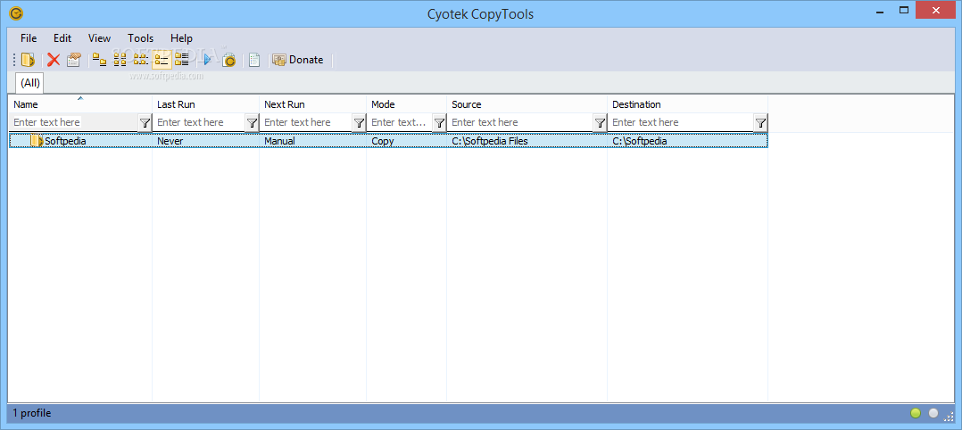Click the copy-all run icon with C logo
This screenshot has width=962, height=430.
(x=228, y=60)
